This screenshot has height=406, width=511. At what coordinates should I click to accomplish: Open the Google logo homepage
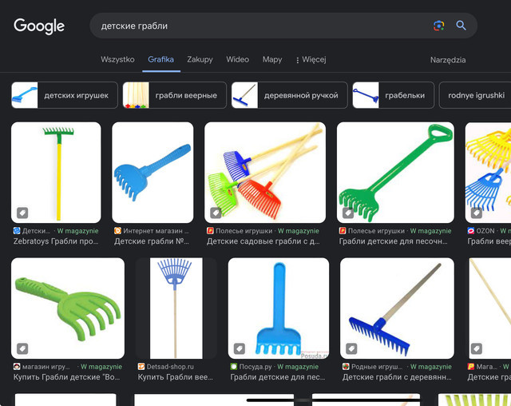coord(39,26)
